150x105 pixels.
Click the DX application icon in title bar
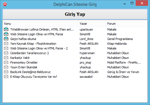(5, 4)
